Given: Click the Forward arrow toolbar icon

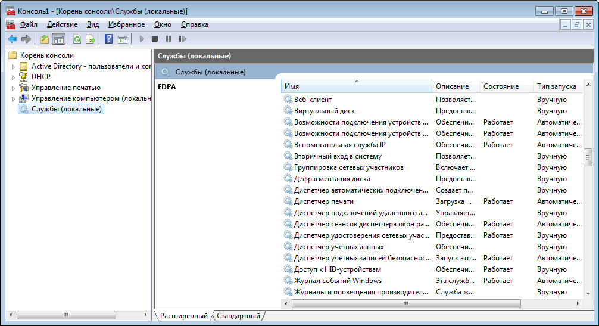Looking at the screenshot, I should tap(26, 39).
